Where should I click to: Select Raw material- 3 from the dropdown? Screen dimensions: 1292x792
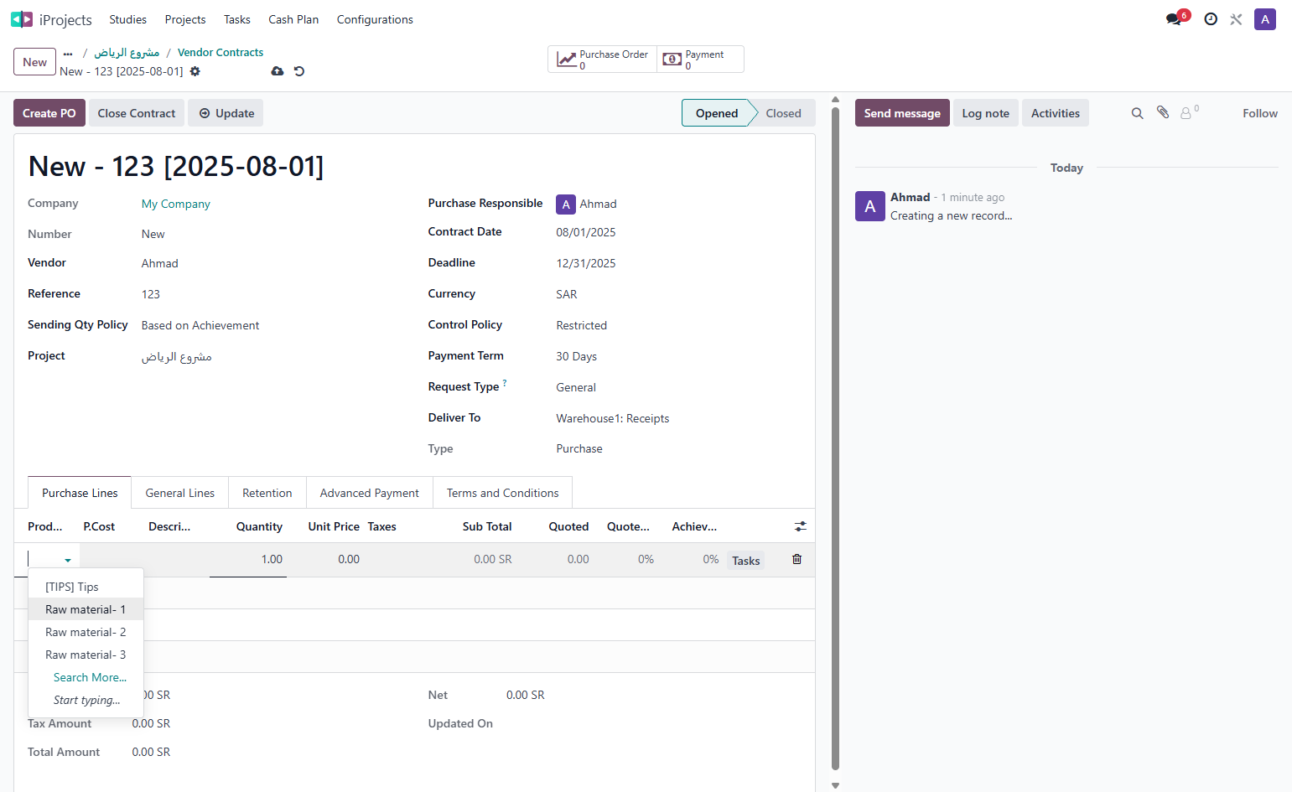tap(86, 655)
